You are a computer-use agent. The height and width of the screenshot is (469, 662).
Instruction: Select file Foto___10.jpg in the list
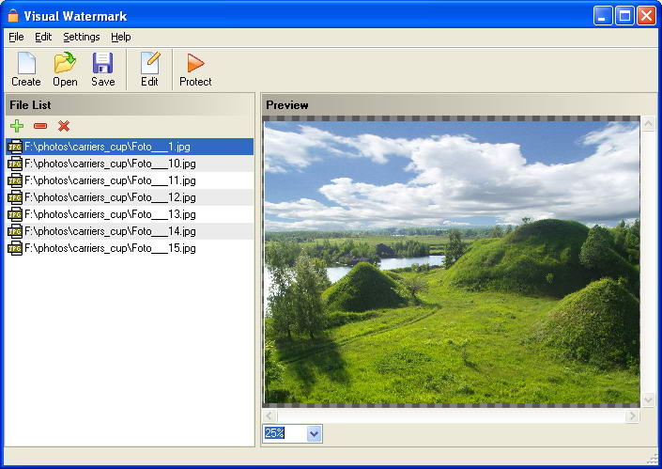[130, 164]
